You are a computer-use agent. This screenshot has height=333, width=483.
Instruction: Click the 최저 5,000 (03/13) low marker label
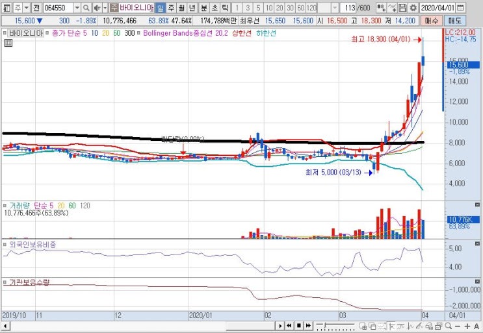[x=333, y=172]
